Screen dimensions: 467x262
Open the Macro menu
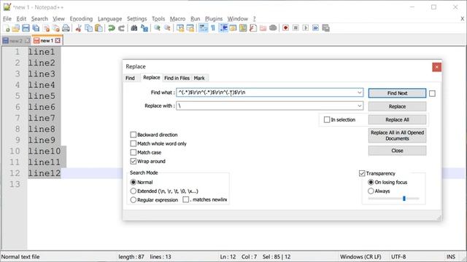(x=177, y=19)
